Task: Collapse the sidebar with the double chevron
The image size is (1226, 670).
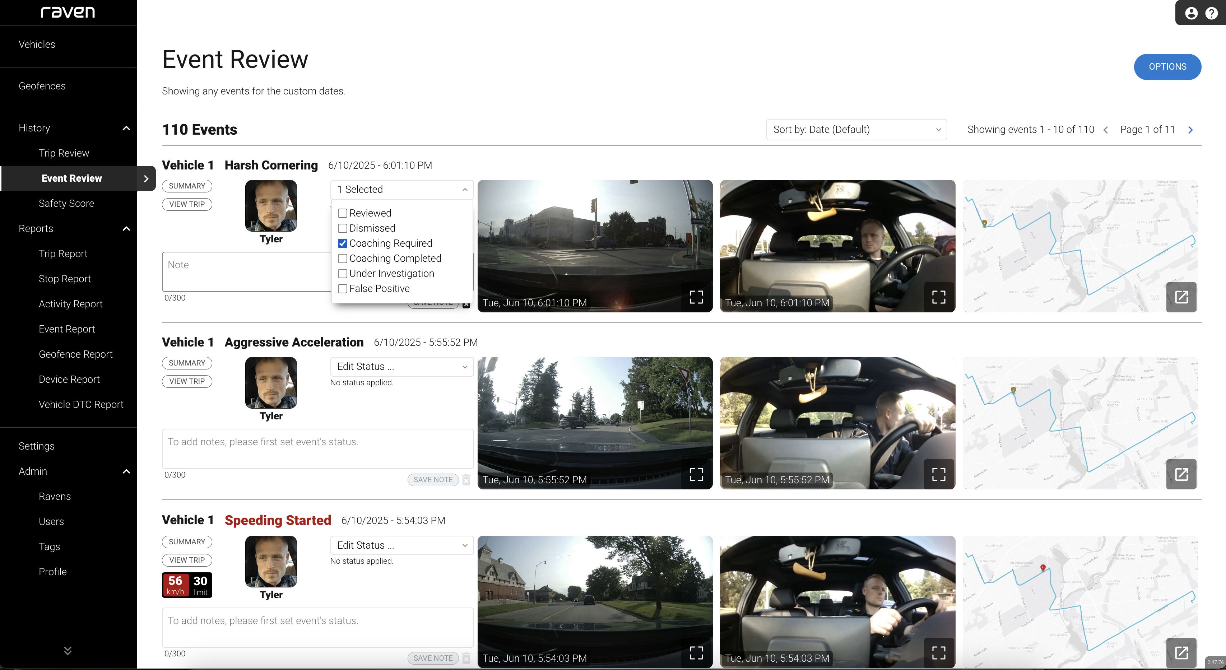Action: pos(68,651)
